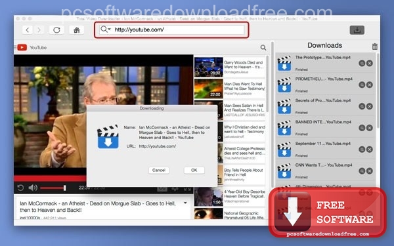The image size is (394, 246).
Task: Reveal PROMETHEU...YouTube.mp4 with its magnifier icon
Action: point(362,85)
